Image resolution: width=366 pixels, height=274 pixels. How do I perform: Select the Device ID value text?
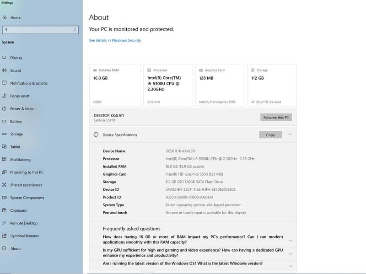200,189
